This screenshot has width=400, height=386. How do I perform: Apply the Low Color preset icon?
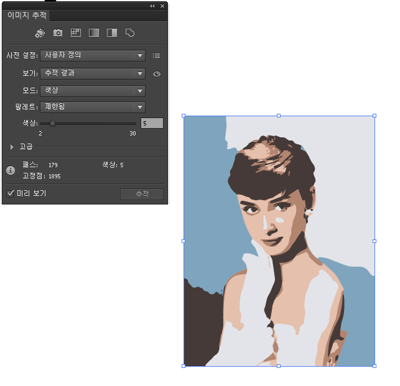pos(76,33)
